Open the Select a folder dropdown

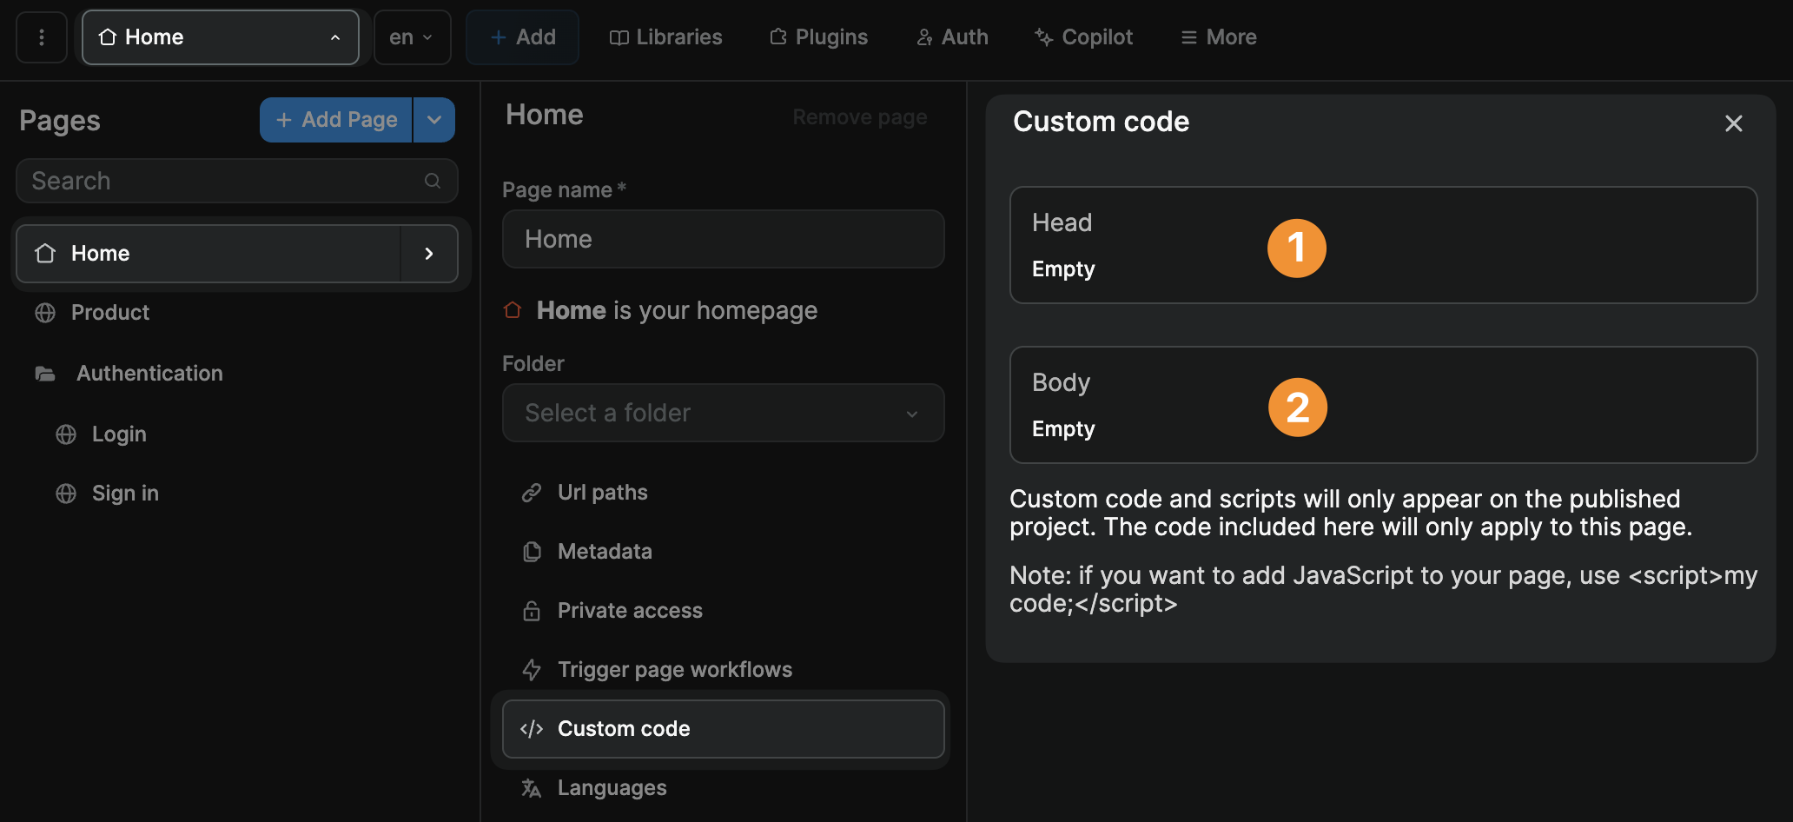coord(723,413)
